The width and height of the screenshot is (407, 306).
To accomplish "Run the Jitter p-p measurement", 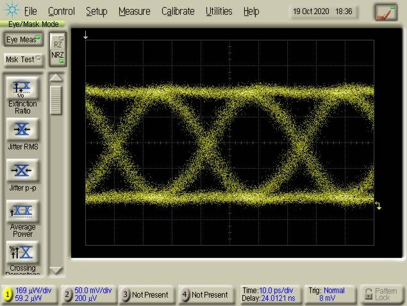I will click(x=22, y=171).
